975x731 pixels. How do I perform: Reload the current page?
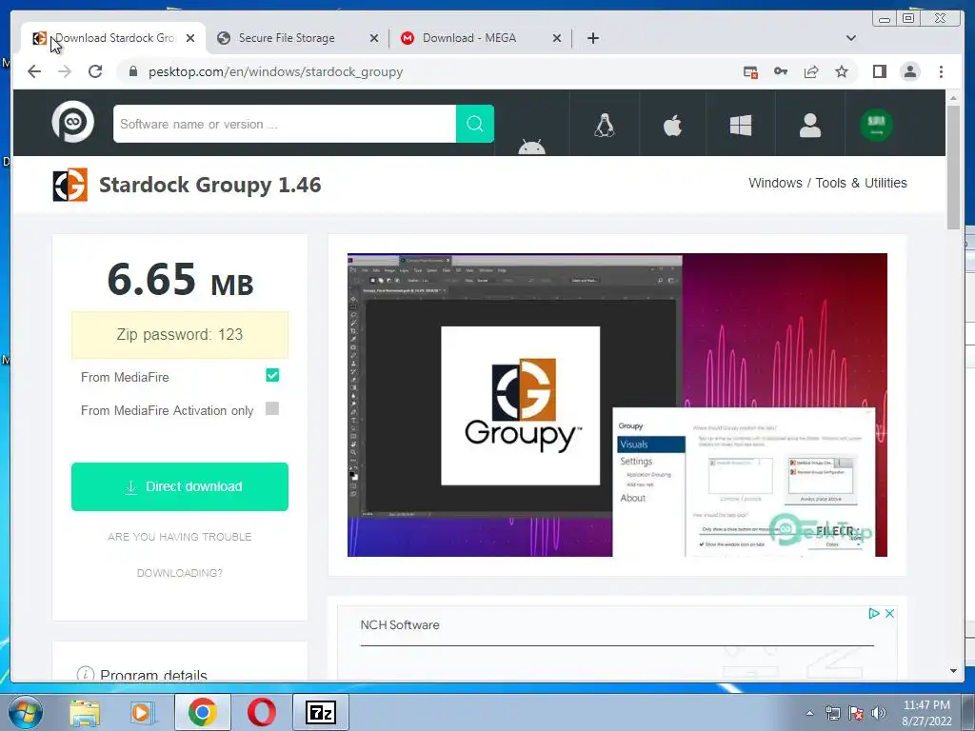[95, 71]
